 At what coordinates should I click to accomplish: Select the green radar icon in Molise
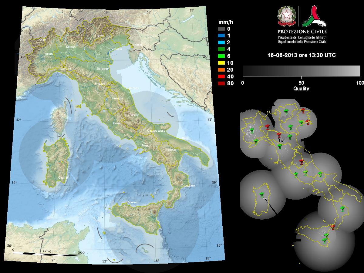pos(320,174)
